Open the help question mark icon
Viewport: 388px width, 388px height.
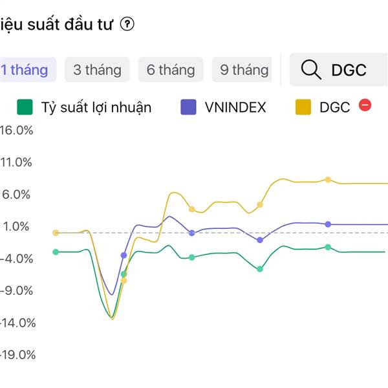pyautogui.click(x=127, y=25)
